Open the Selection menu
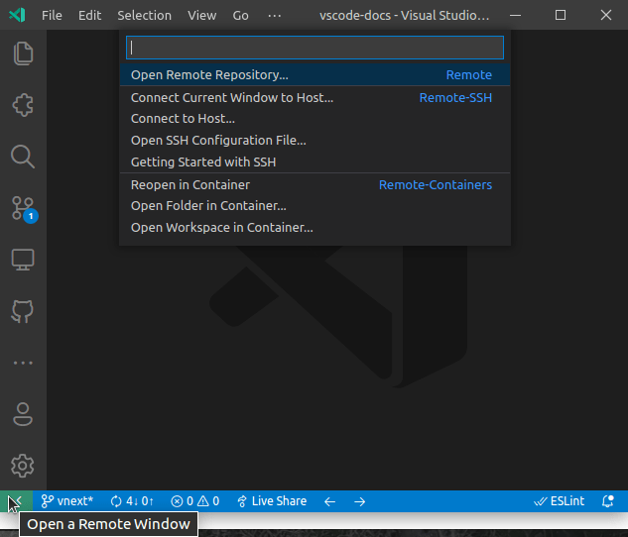Viewport: 628px width, 537px height. pyautogui.click(x=144, y=16)
